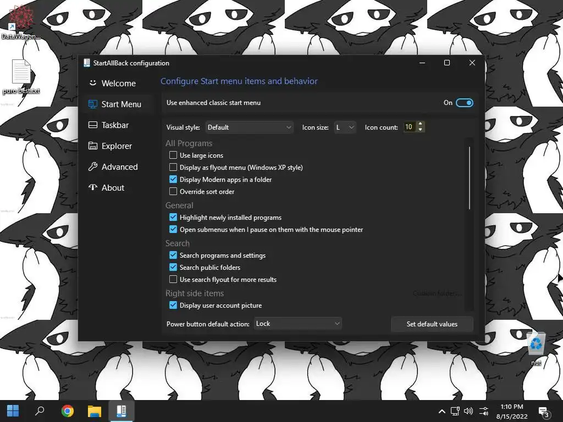563x422 pixels.
Task: Increase icon count with up arrow
Action: click(421, 124)
